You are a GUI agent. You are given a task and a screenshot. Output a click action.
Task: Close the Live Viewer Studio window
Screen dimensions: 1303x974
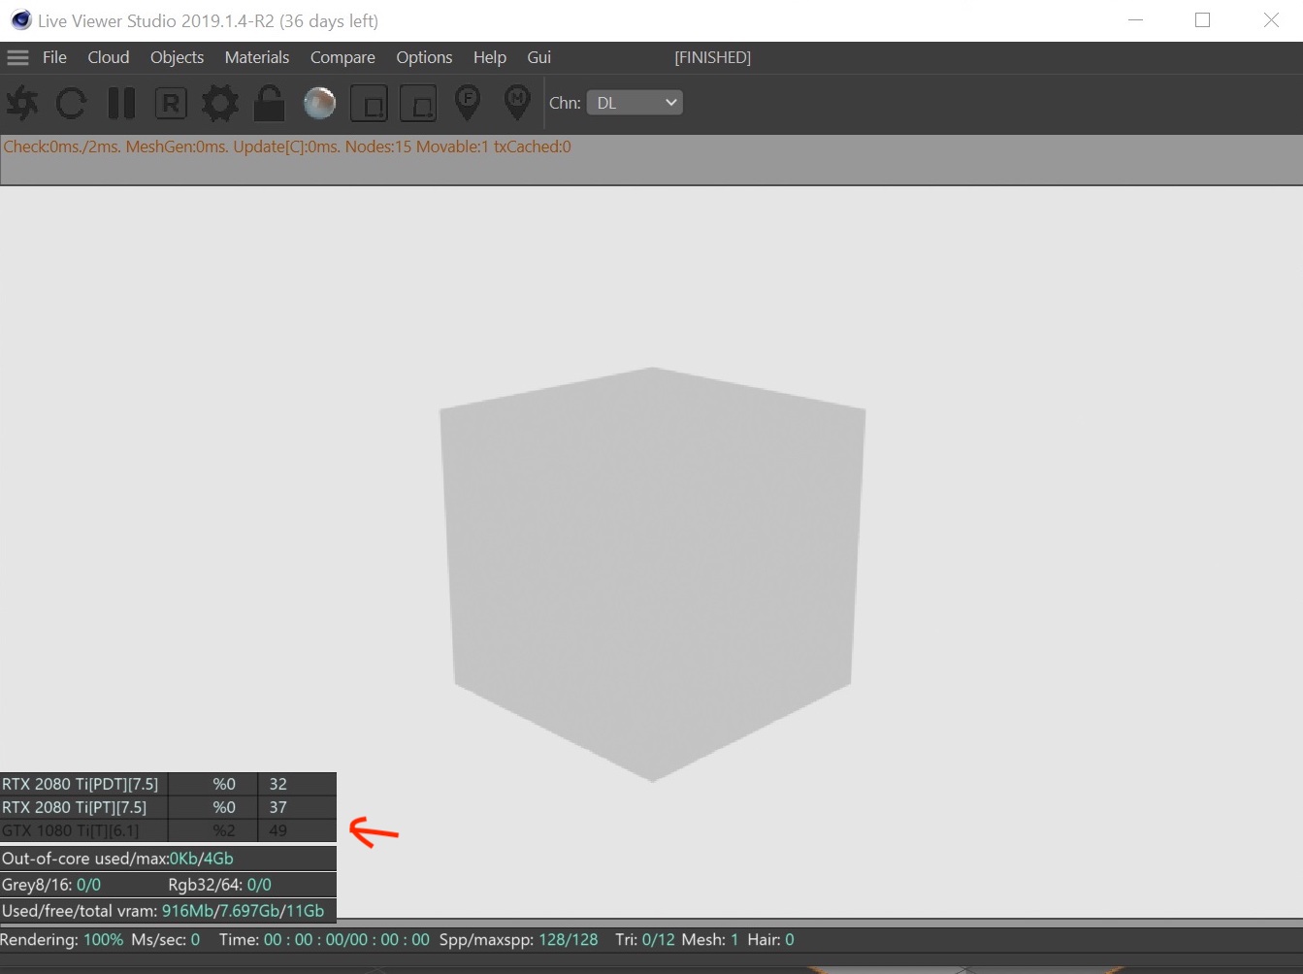pyautogui.click(x=1271, y=20)
